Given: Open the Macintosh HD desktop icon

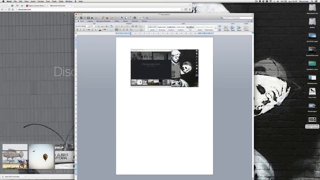Looking at the screenshot, I should 312,9.
